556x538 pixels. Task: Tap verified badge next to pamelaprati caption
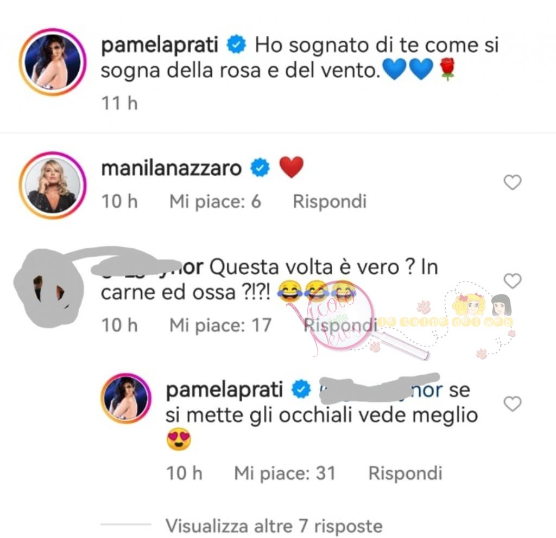(x=236, y=45)
